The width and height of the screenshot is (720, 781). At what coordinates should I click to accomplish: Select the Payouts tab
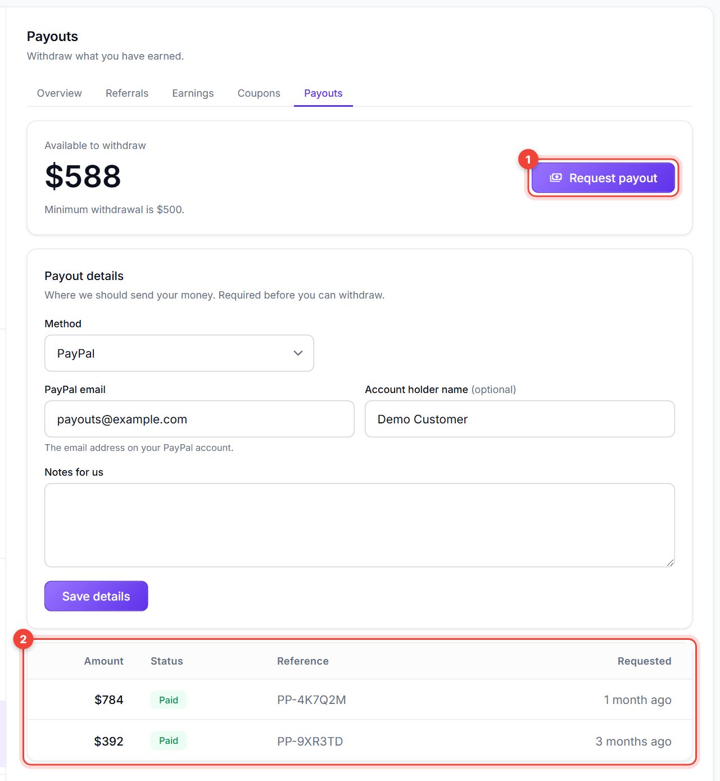point(323,93)
